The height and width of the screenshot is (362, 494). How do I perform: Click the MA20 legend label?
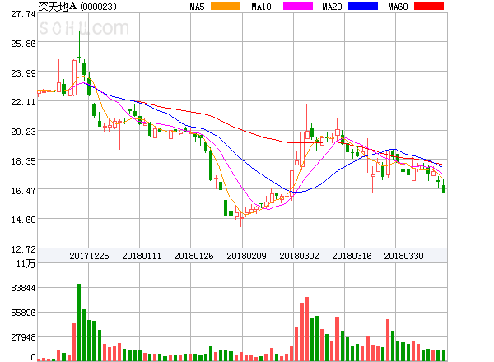tap(332, 7)
